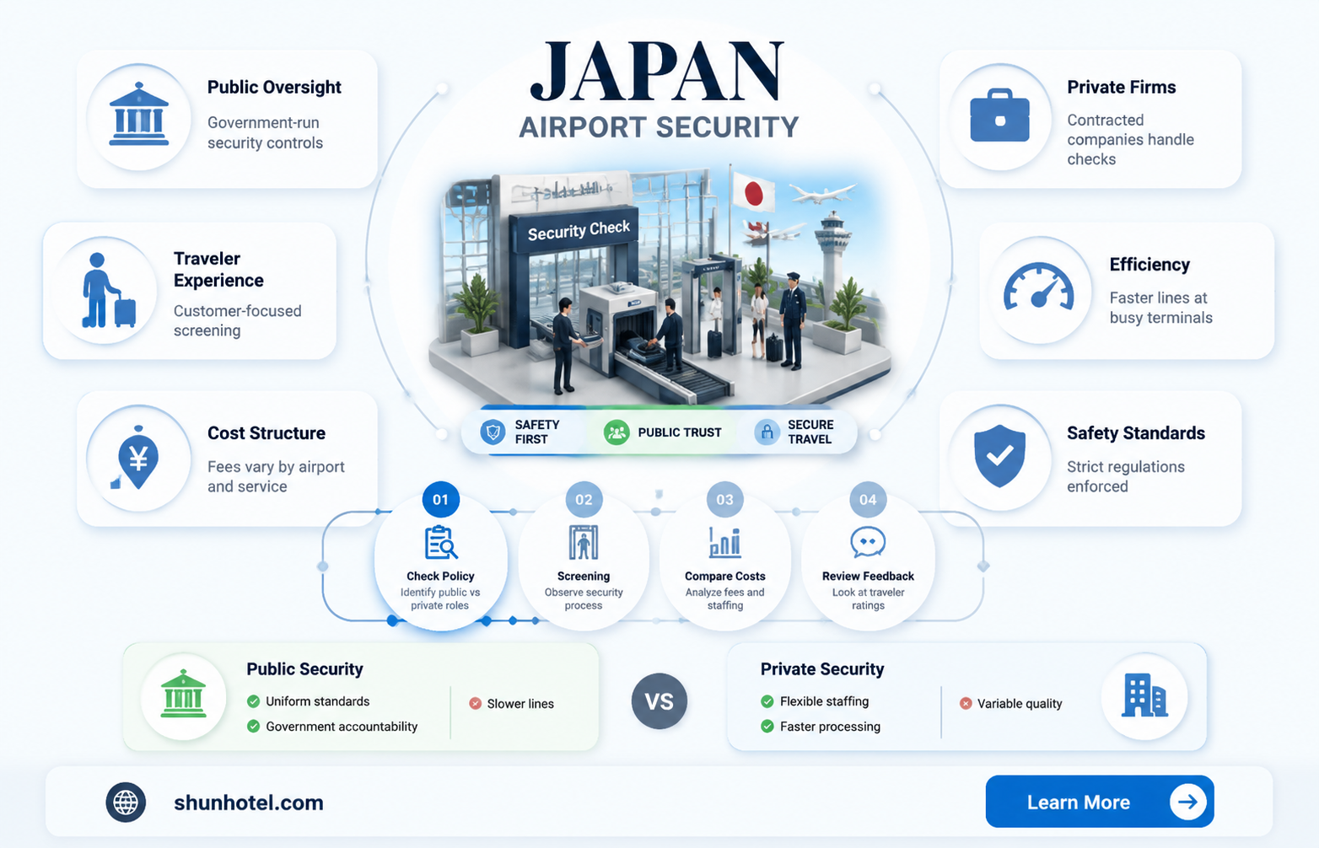Screen dimensions: 1319x848
Task: Click 'Fees vary by airport and service' text
Action: click(276, 476)
